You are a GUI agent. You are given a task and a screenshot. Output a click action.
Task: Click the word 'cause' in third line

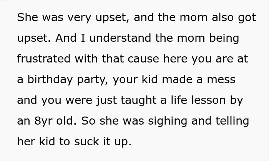143,59
